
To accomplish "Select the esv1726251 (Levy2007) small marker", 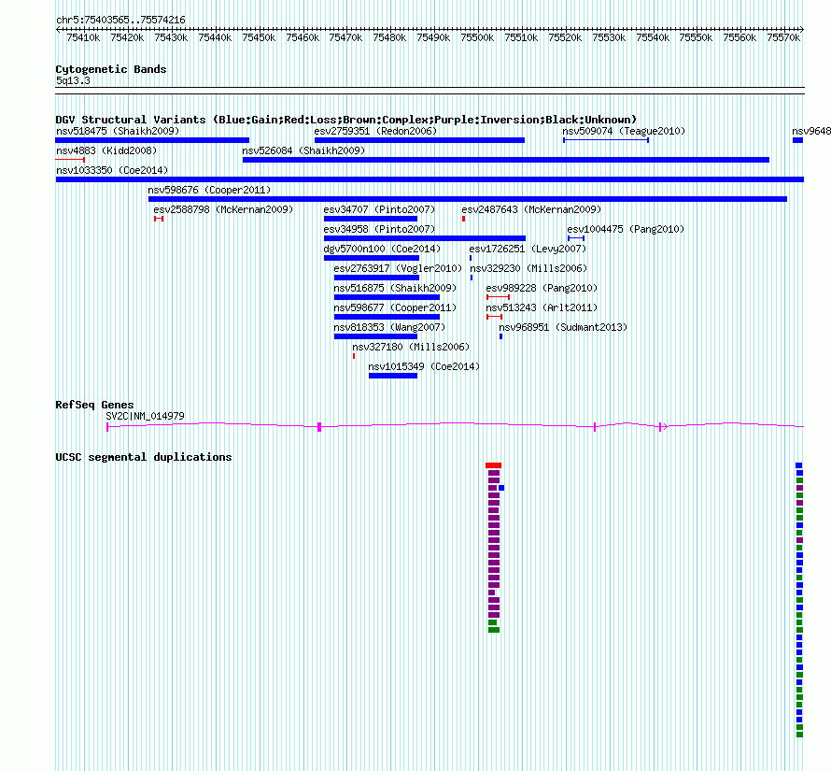I will [471, 258].
